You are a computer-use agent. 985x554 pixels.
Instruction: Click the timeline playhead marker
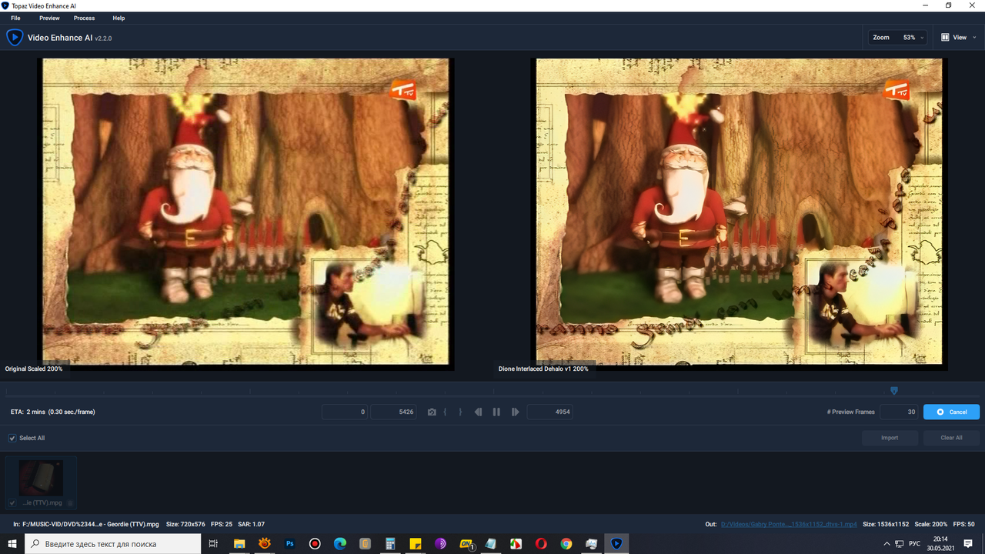tap(893, 391)
